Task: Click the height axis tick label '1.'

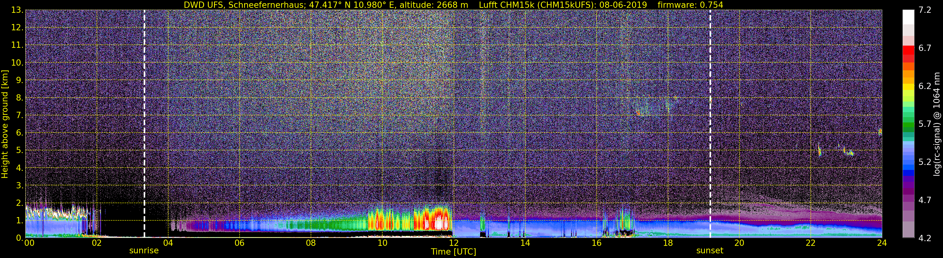Action: (19, 221)
